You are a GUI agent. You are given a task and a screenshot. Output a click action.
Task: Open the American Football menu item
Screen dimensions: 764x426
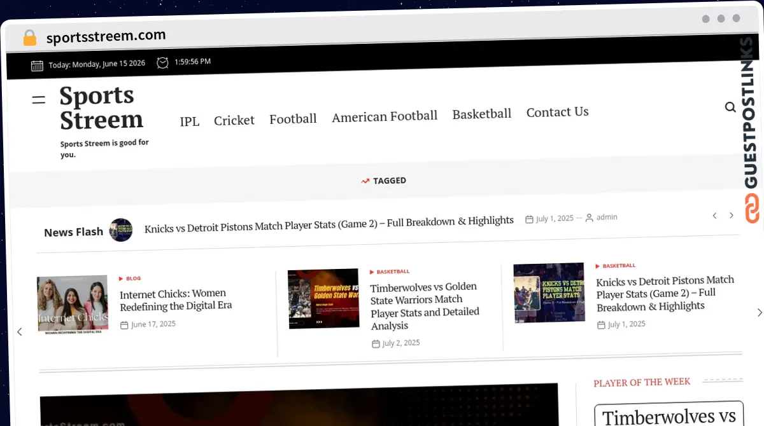click(385, 116)
